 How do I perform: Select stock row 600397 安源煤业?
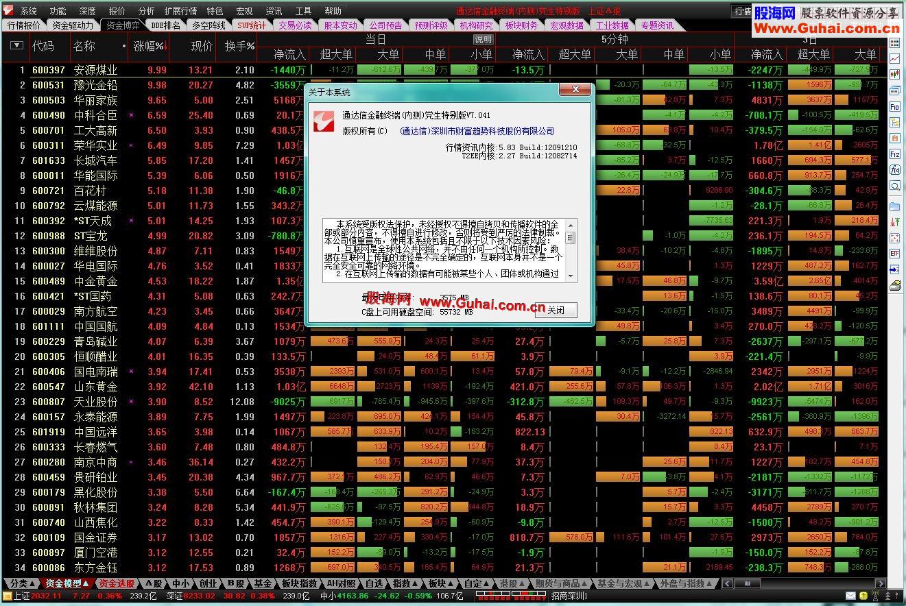444,70
